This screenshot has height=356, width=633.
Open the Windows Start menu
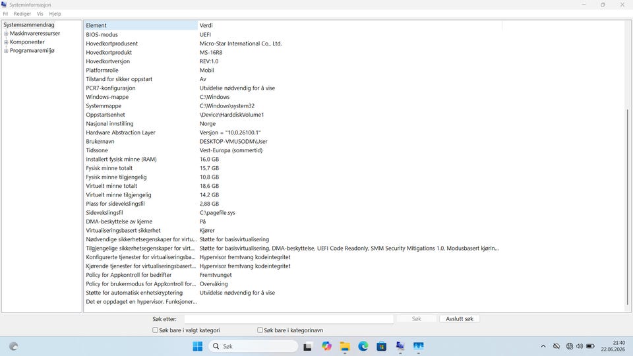pos(197,346)
